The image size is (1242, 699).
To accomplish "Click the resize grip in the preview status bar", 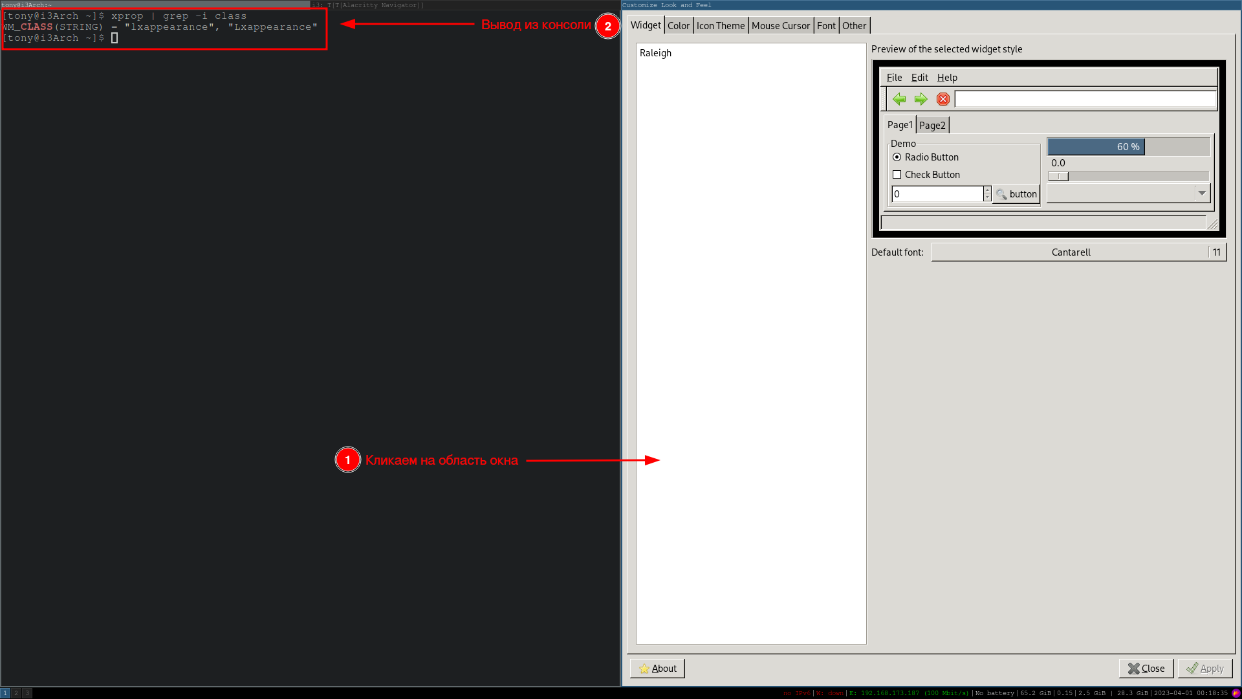I will pyautogui.click(x=1212, y=224).
